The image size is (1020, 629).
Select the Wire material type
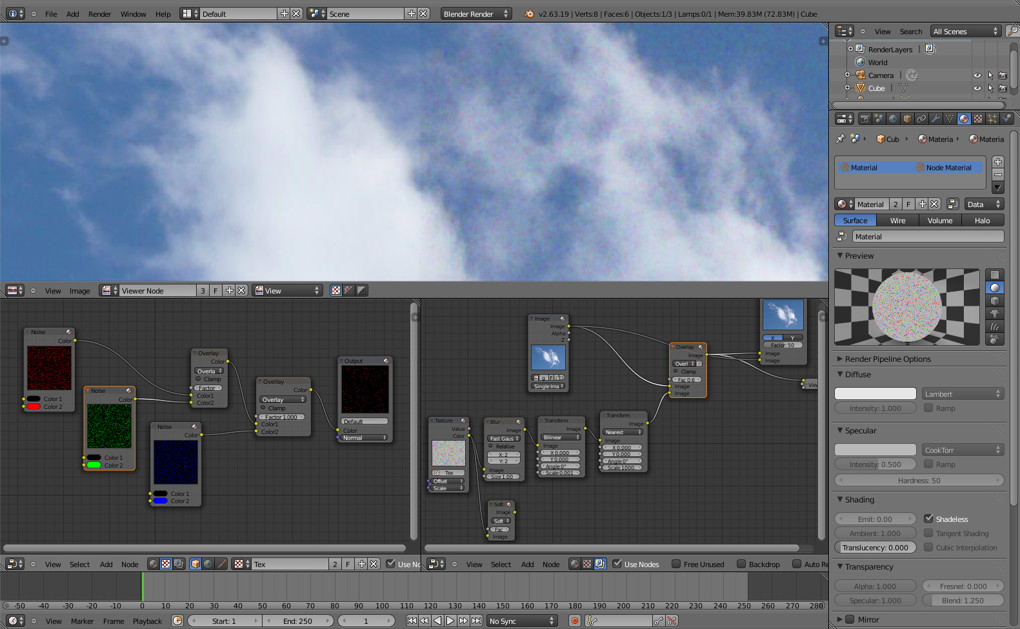click(897, 221)
